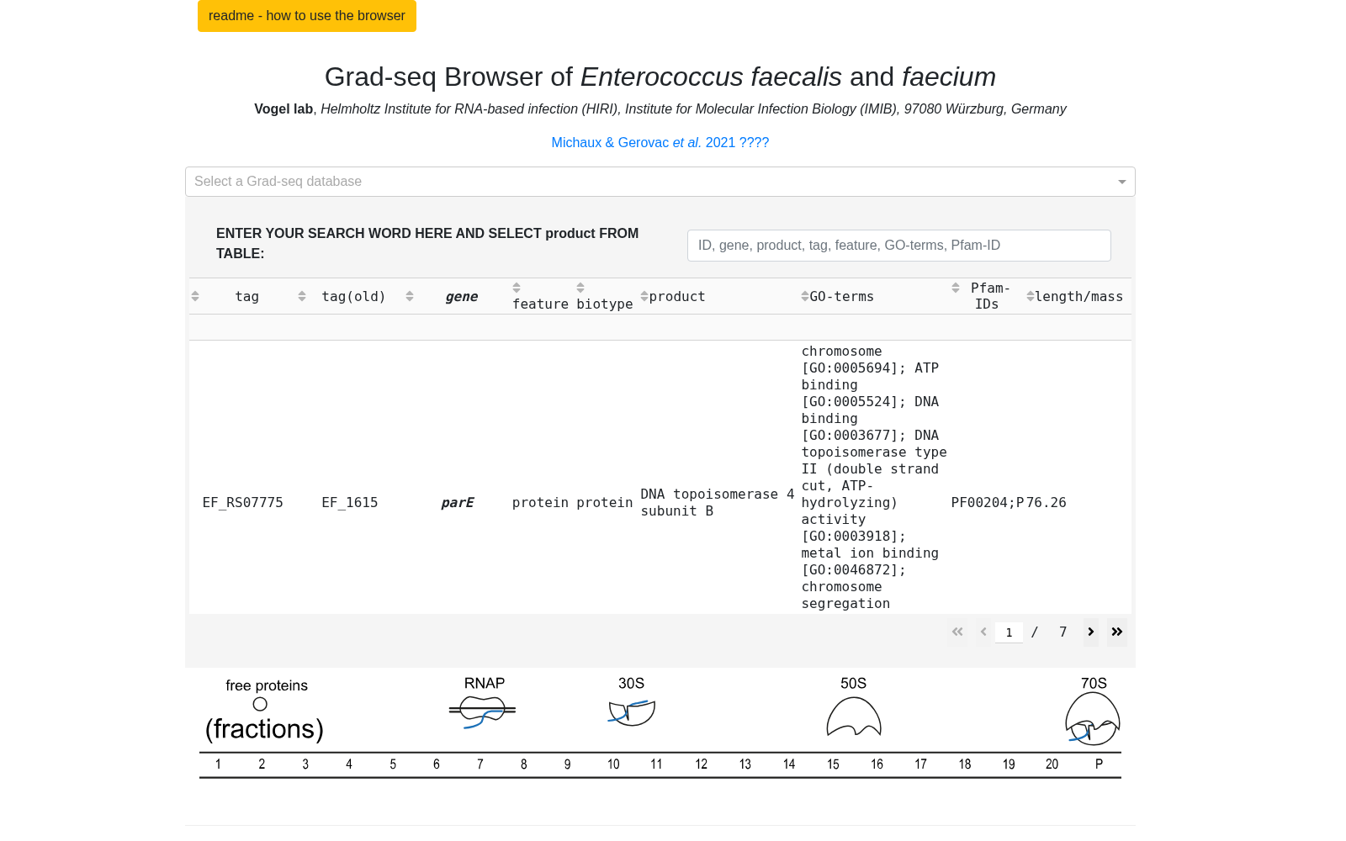Sort table by gene column
The width and height of the screenshot is (1346, 841).
click(x=410, y=296)
